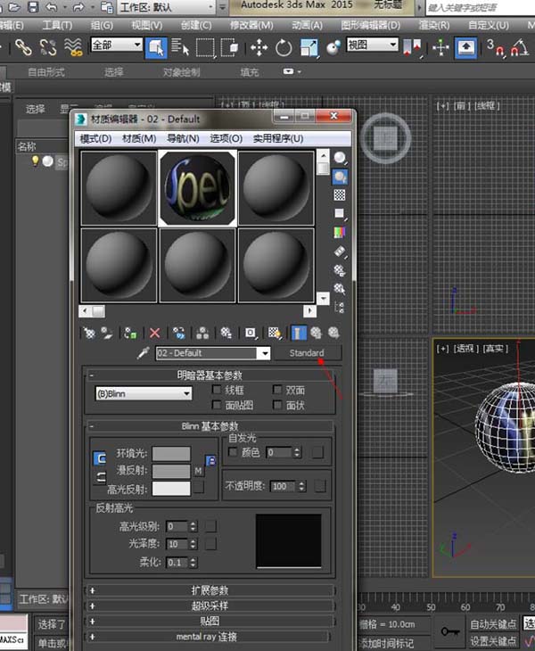Click the 自动关键点 button
Image resolution: width=535 pixels, height=651 pixels.
493,624
